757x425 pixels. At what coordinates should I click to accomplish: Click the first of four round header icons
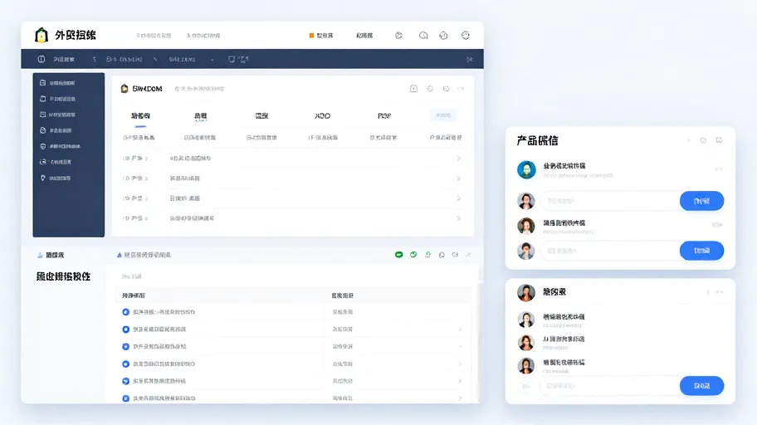398,35
